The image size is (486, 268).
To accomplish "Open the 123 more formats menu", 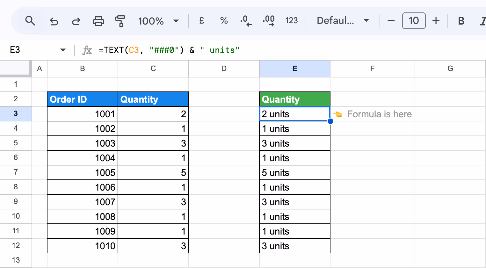I will click(x=291, y=21).
